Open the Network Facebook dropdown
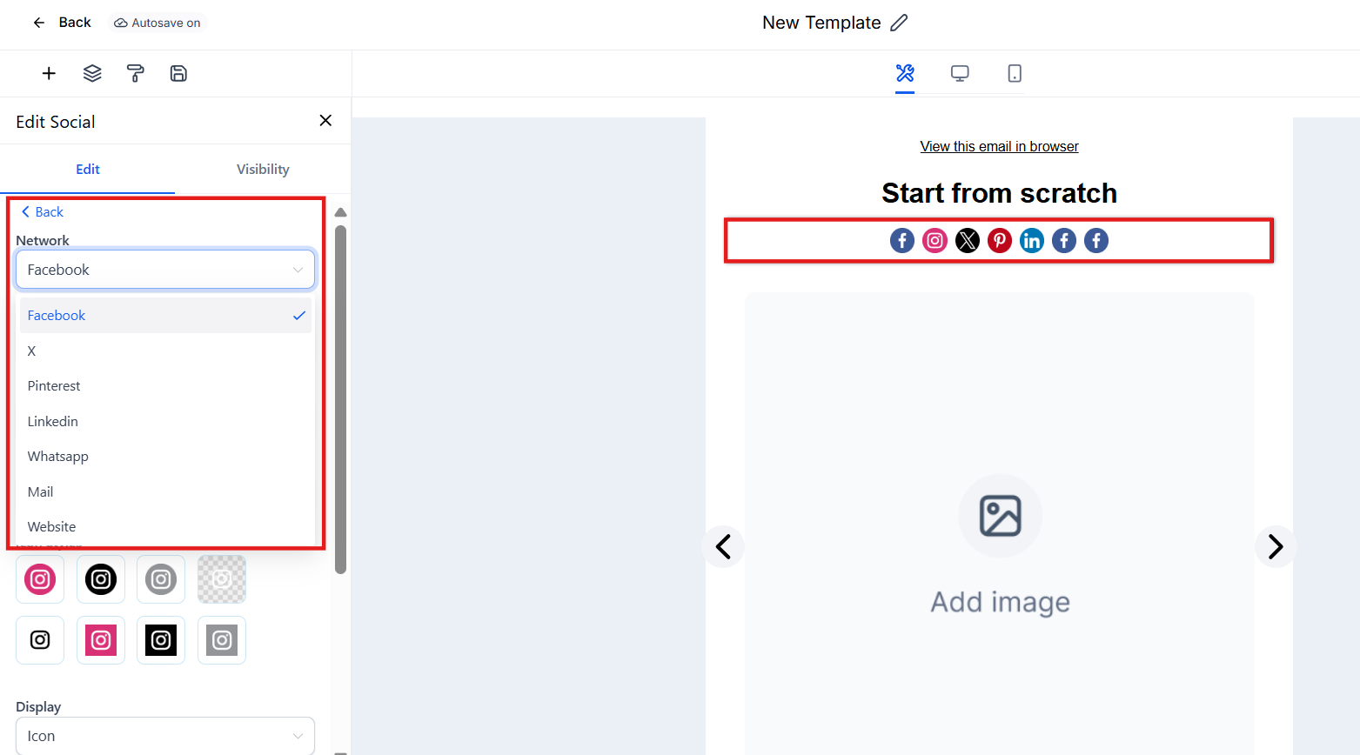1360x755 pixels. click(165, 270)
